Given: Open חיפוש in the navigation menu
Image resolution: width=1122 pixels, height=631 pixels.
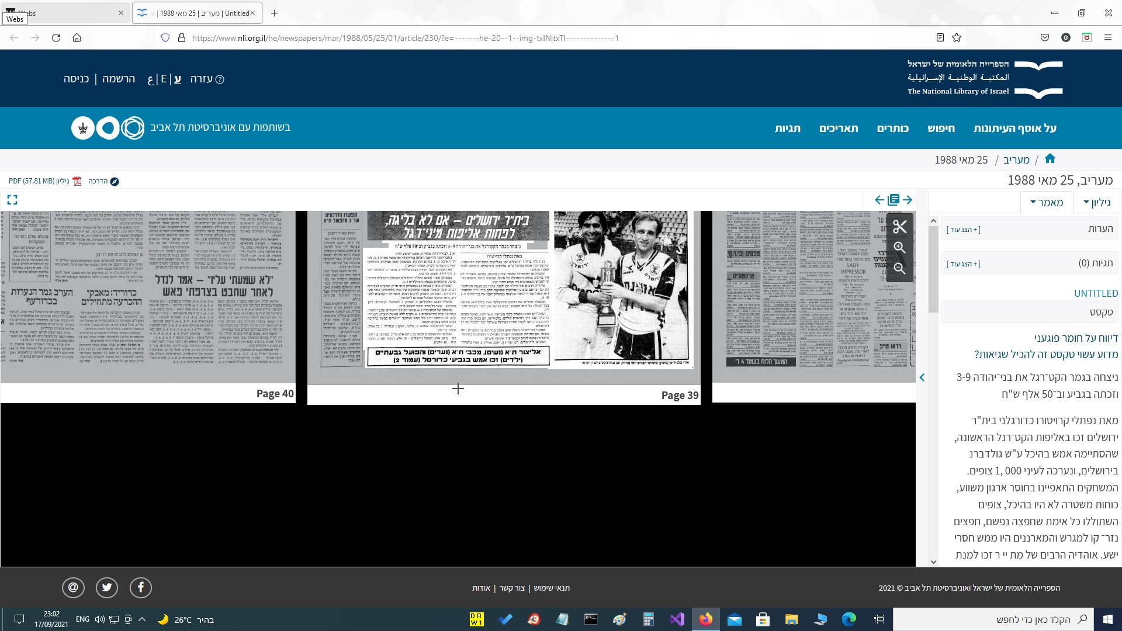Looking at the screenshot, I should [941, 129].
